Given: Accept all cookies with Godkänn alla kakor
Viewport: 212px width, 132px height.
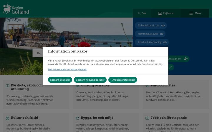Looking at the screenshot, I should [x=60, y=80].
